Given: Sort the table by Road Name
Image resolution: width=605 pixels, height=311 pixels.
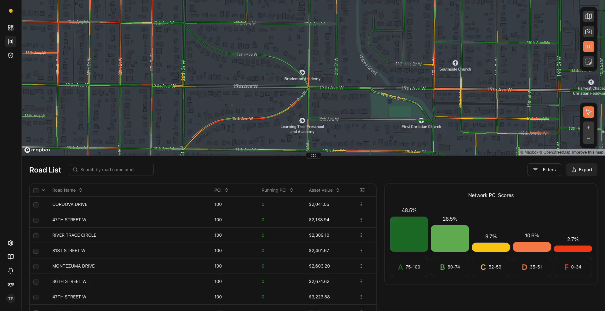Looking at the screenshot, I should tap(81, 190).
